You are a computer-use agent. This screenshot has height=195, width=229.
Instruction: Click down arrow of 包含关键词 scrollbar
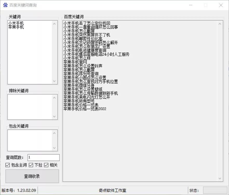click(x=54, y=148)
